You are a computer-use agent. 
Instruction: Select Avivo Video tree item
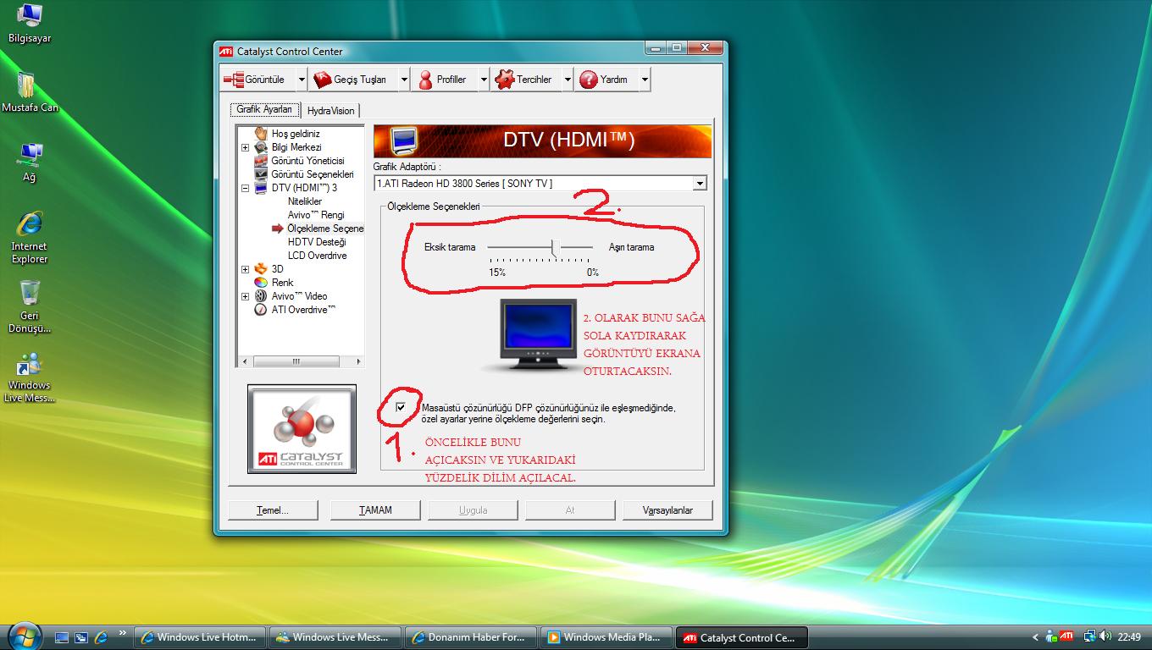point(299,296)
